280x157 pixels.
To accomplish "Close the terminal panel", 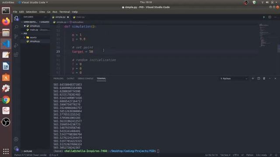I will tap(275, 78).
